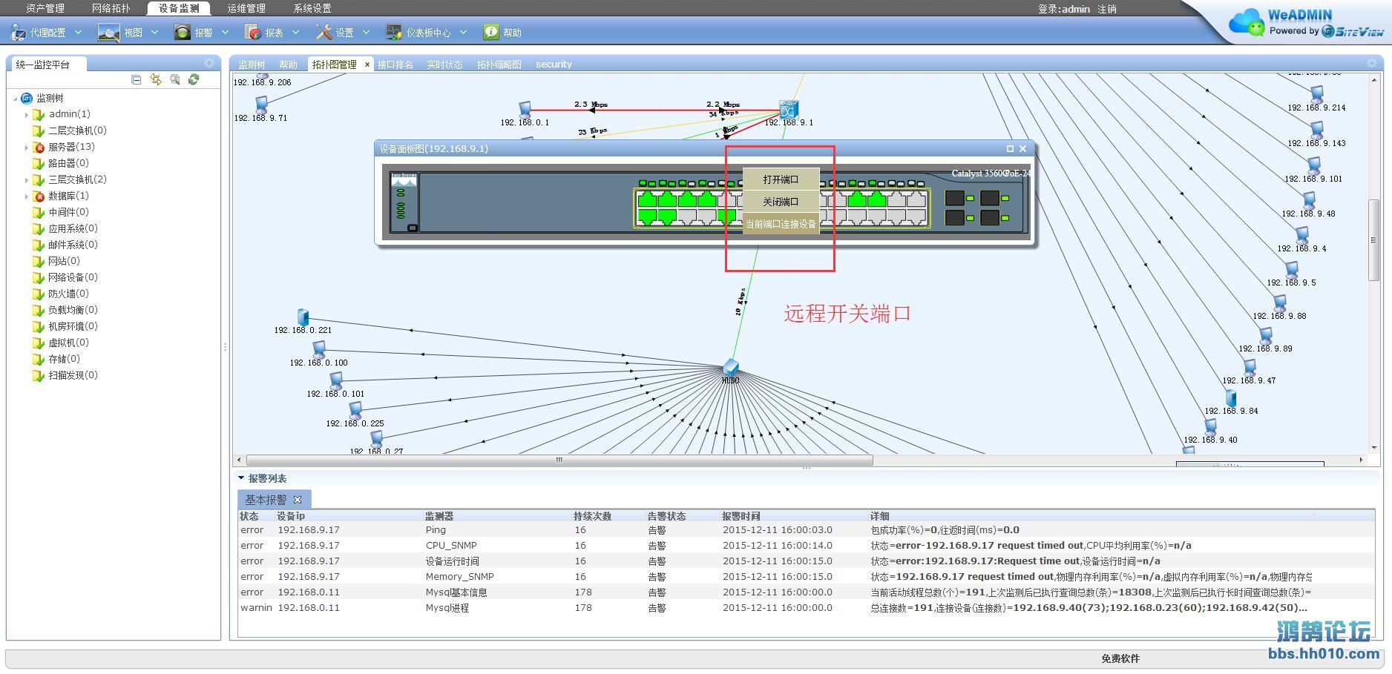
Task: Click the 192.168.0.100 computer node
Action: coord(319,349)
